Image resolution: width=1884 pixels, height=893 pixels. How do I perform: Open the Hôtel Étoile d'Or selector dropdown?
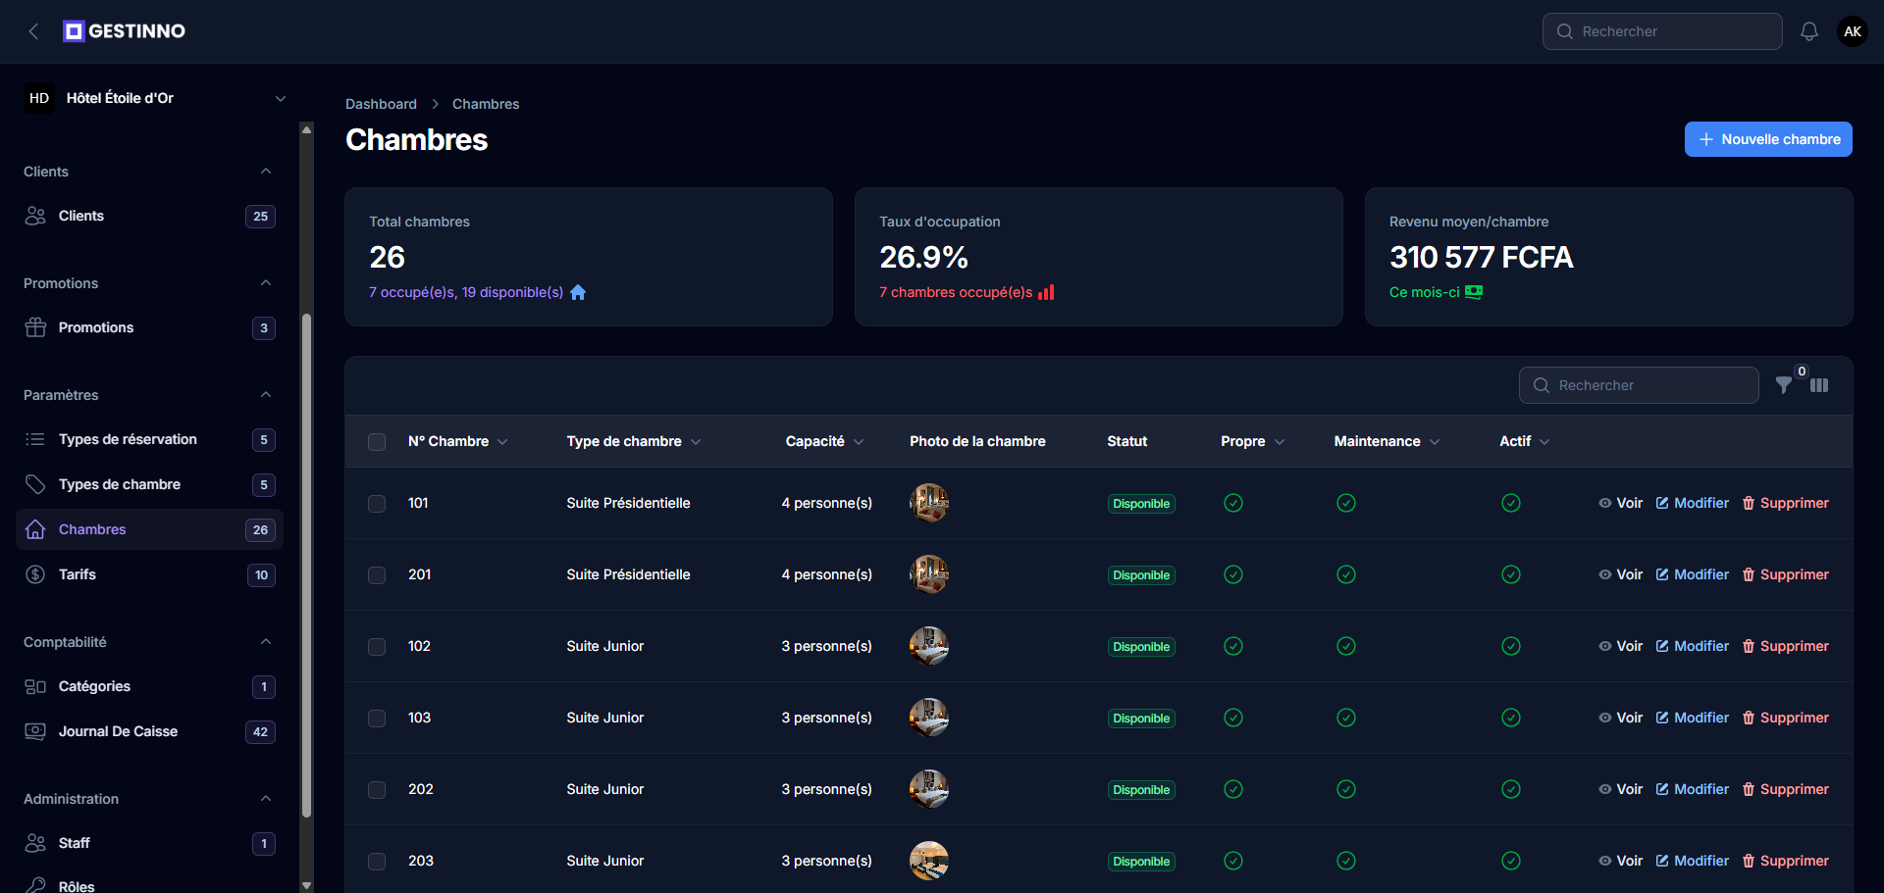coord(157,98)
